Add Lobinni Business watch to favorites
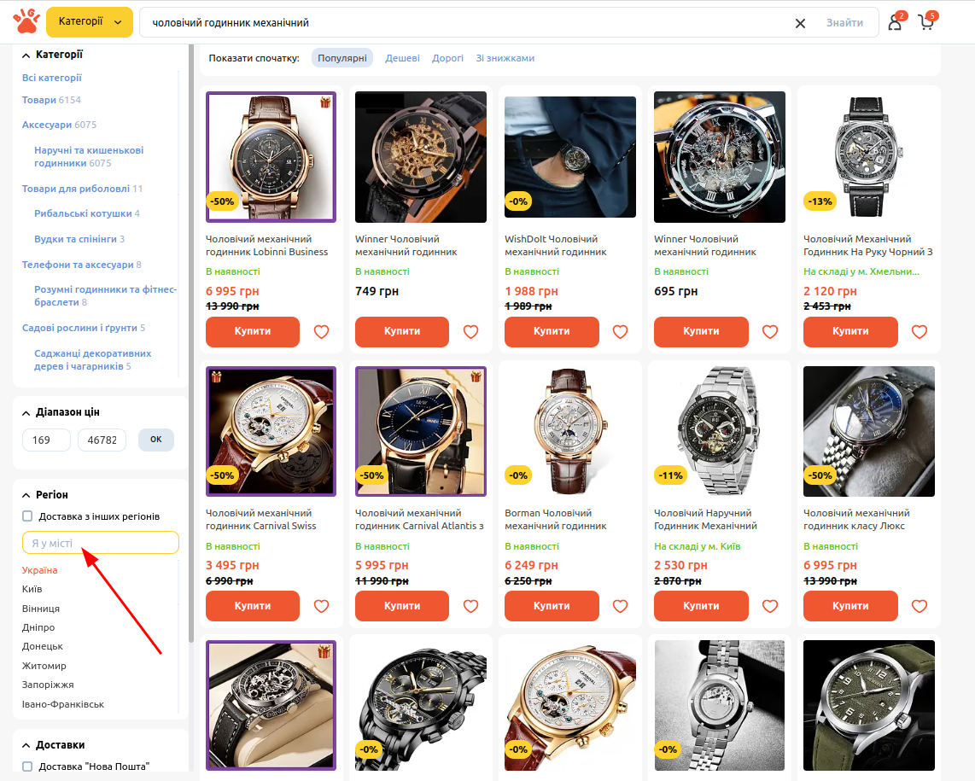This screenshot has height=781, width=975. click(x=321, y=332)
